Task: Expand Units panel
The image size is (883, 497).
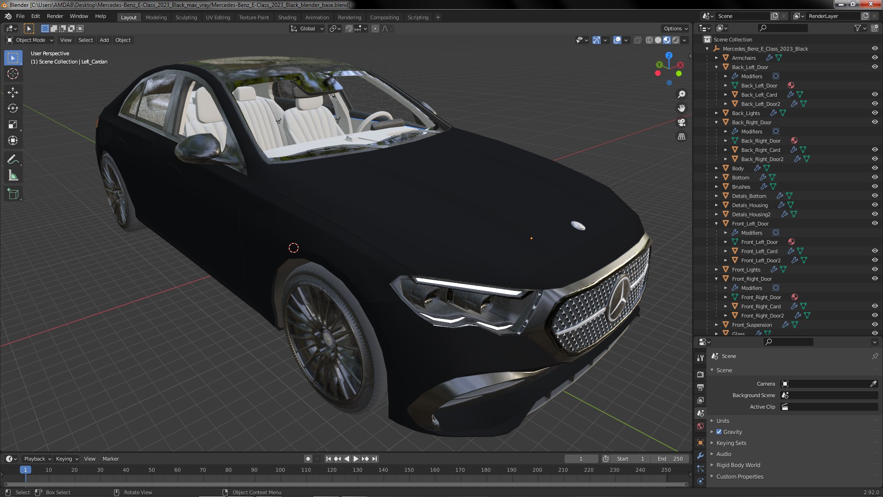Action: pyautogui.click(x=722, y=421)
